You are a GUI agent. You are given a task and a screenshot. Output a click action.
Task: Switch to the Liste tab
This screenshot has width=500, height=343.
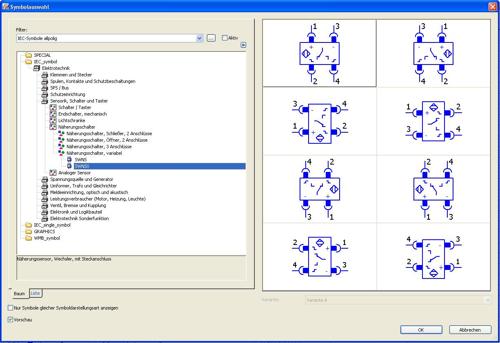(x=35, y=293)
